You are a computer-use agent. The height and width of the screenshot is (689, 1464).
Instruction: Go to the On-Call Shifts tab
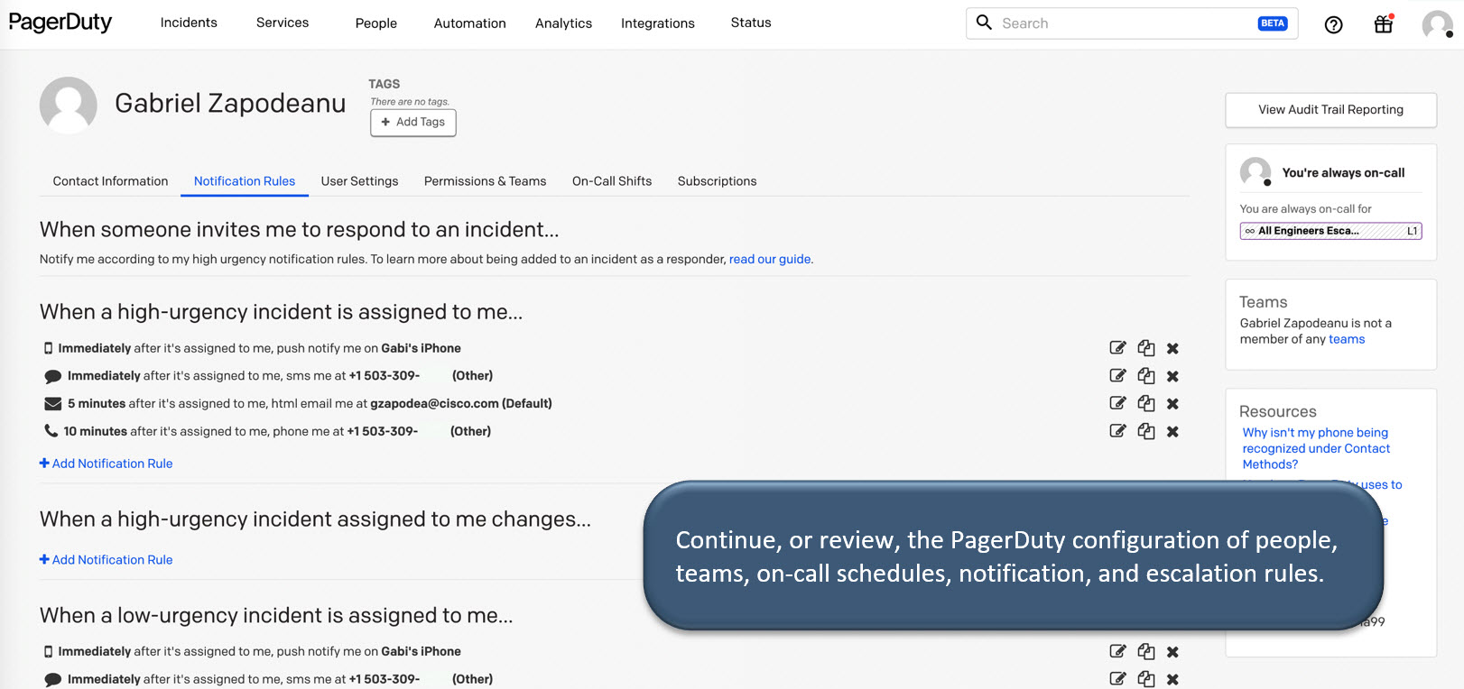coord(612,181)
